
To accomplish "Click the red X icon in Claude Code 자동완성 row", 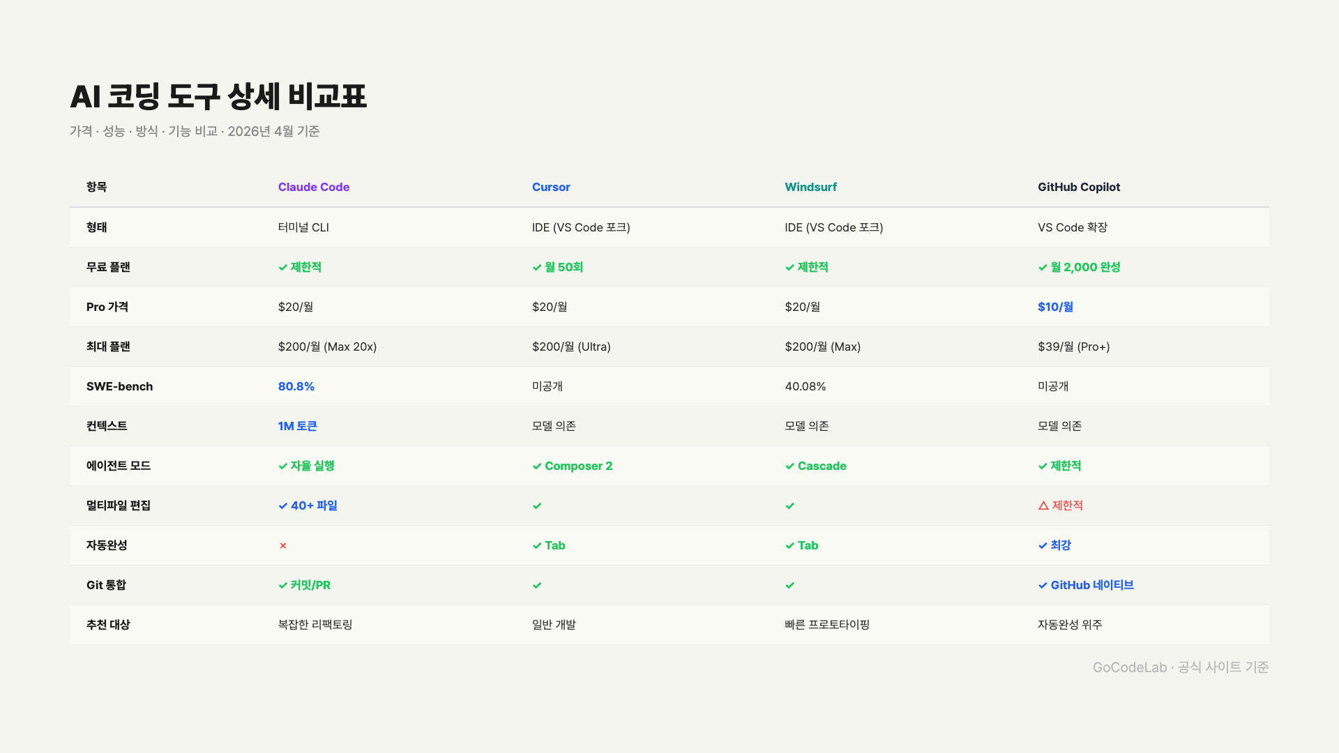I will (282, 545).
